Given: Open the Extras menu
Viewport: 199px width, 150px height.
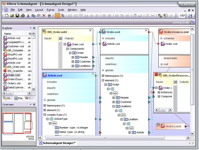Looking at the screenshot, I should [x=51, y=10].
